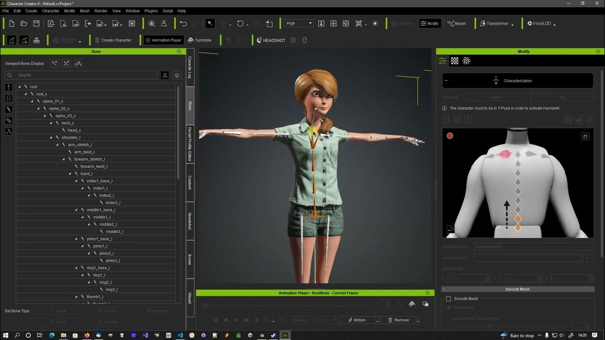Viewport: 605px width, 340px height.
Task: Click the layers view icon beside search
Action: coord(177,75)
